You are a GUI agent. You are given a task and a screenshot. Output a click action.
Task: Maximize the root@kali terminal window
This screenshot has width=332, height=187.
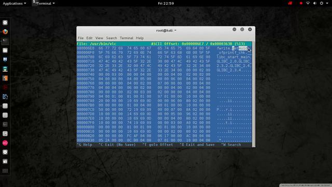242,30
